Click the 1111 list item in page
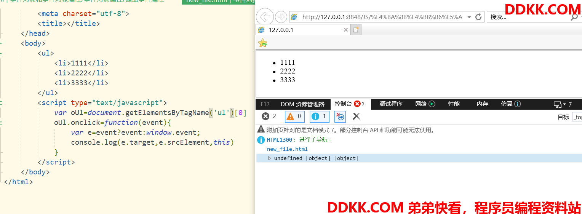 tap(288, 62)
